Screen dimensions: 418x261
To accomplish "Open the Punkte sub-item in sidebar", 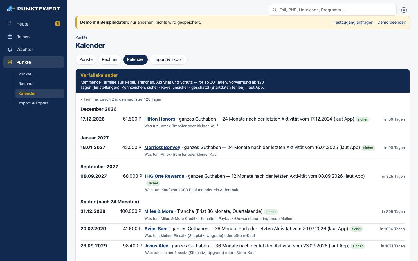I will pos(39,74).
